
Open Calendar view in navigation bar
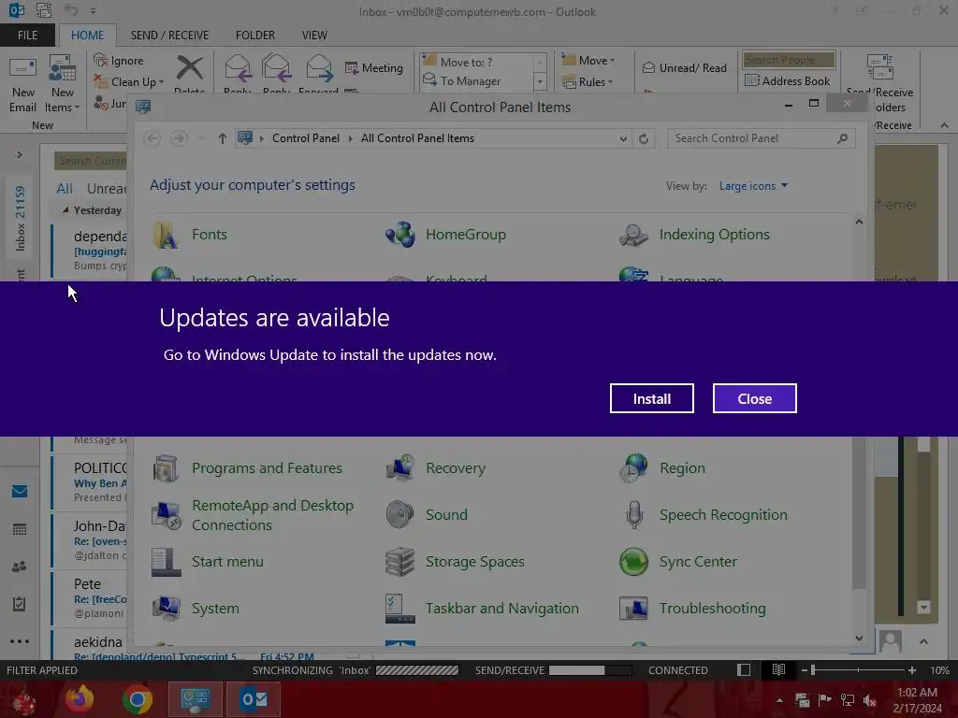tap(20, 529)
